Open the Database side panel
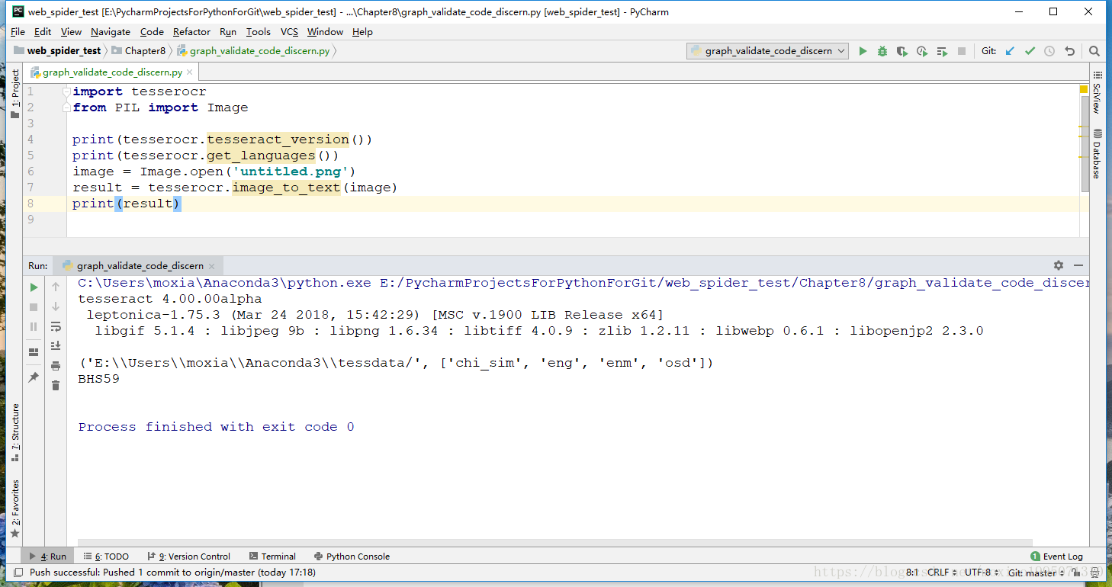Viewport: 1112px width, 587px height. [1097, 154]
